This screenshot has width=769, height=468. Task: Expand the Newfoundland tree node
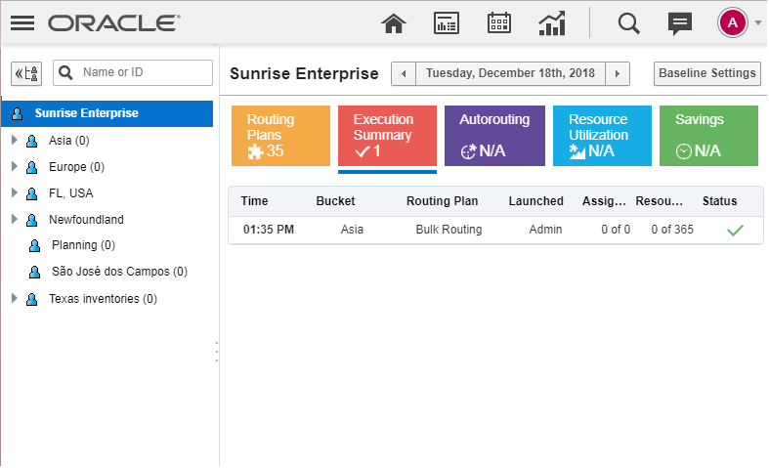(x=15, y=220)
